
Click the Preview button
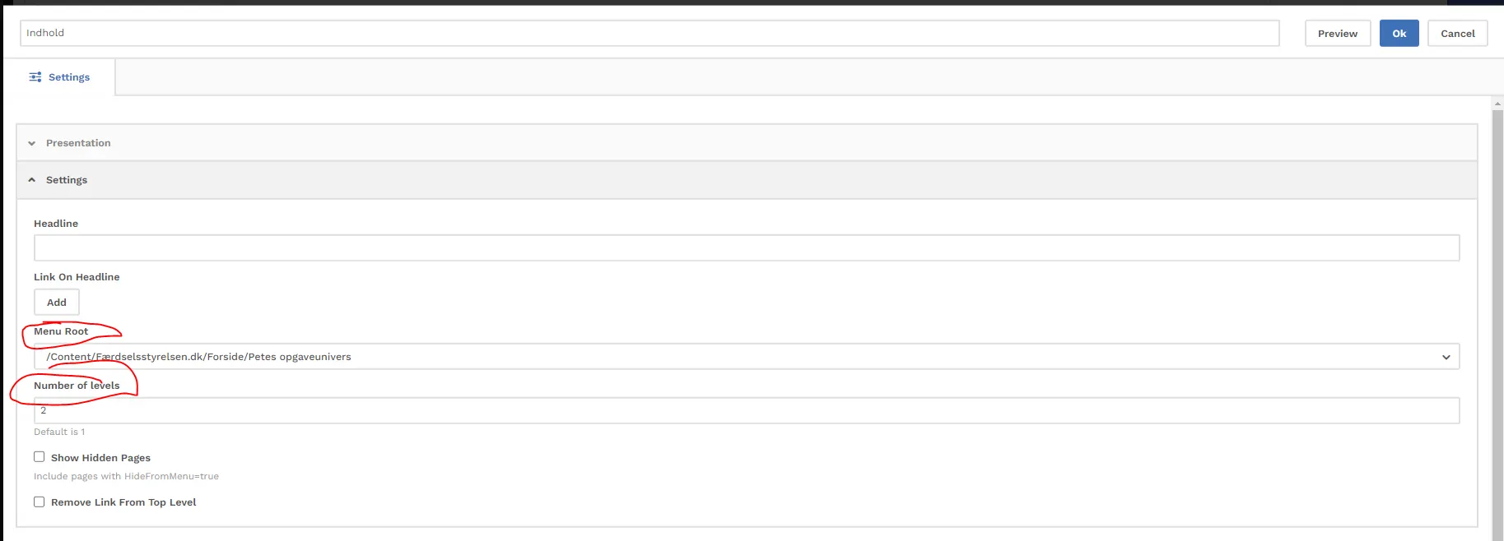tap(1337, 34)
